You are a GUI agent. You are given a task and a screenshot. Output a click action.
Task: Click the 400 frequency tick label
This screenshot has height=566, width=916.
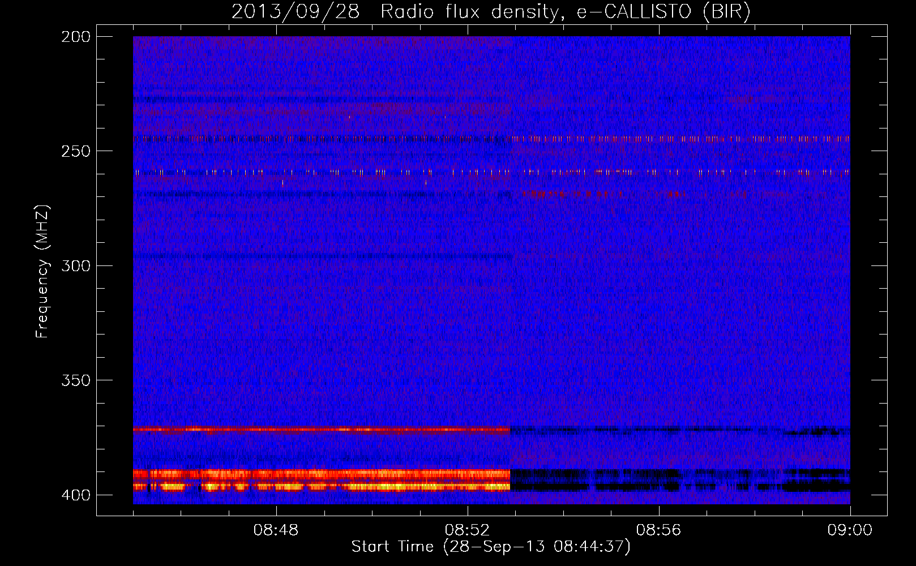(x=76, y=495)
